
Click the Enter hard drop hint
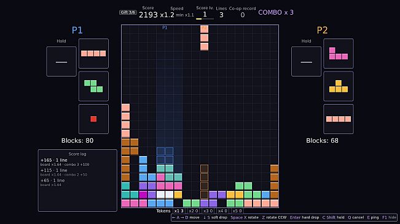click(304, 217)
